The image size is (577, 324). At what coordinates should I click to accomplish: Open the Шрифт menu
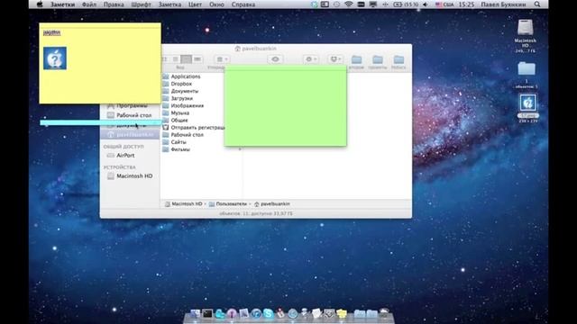coord(141,4)
